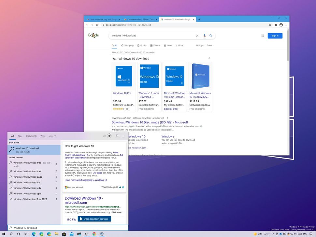Open Microsoft Store from the taskbar
This screenshot has height=237, width=316.
point(64,234)
